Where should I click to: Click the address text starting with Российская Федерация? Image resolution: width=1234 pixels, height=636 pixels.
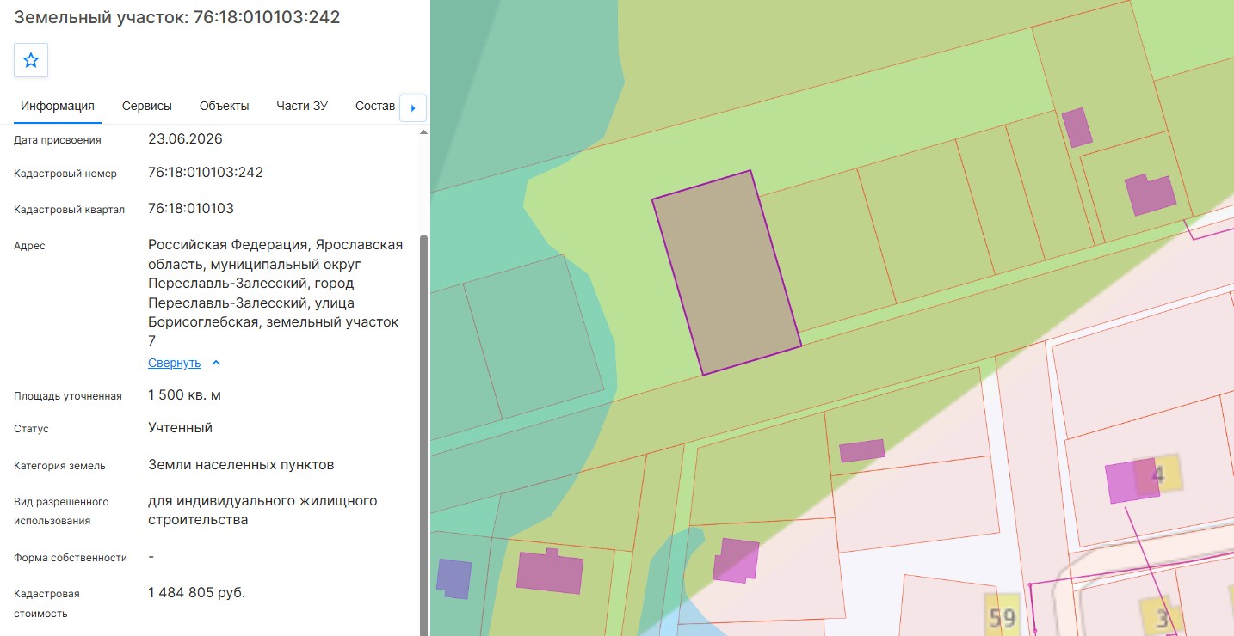coord(275,293)
